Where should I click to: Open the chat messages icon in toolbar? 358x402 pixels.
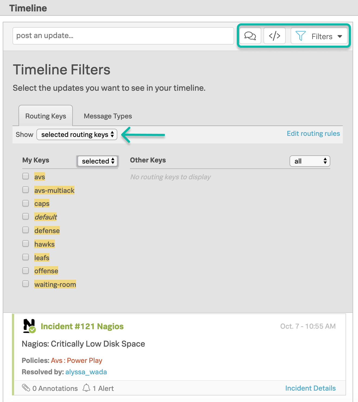pos(250,36)
